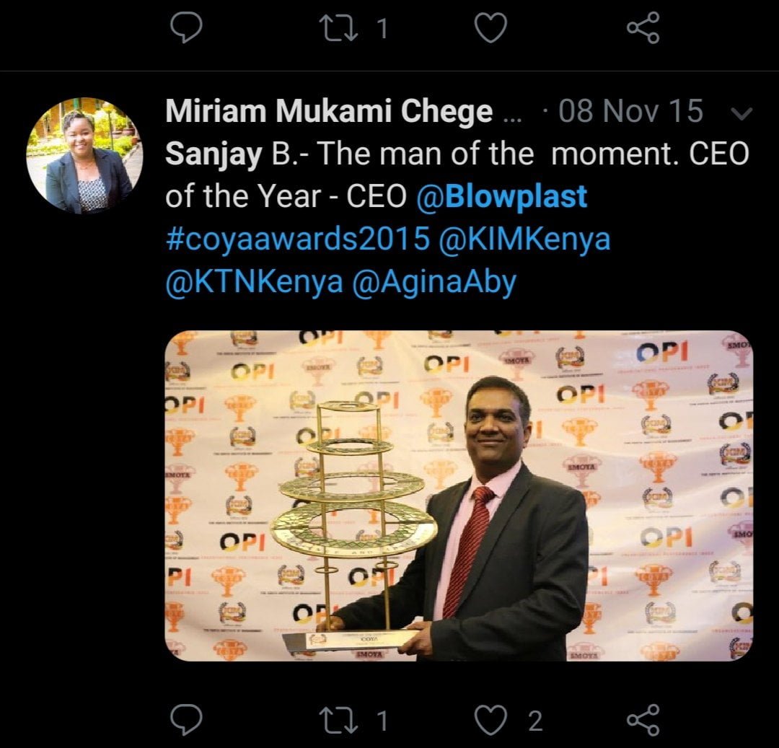This screenshot has height=748, width=779.
Task: Retweet the top tweet
Action: click(338, 27)
